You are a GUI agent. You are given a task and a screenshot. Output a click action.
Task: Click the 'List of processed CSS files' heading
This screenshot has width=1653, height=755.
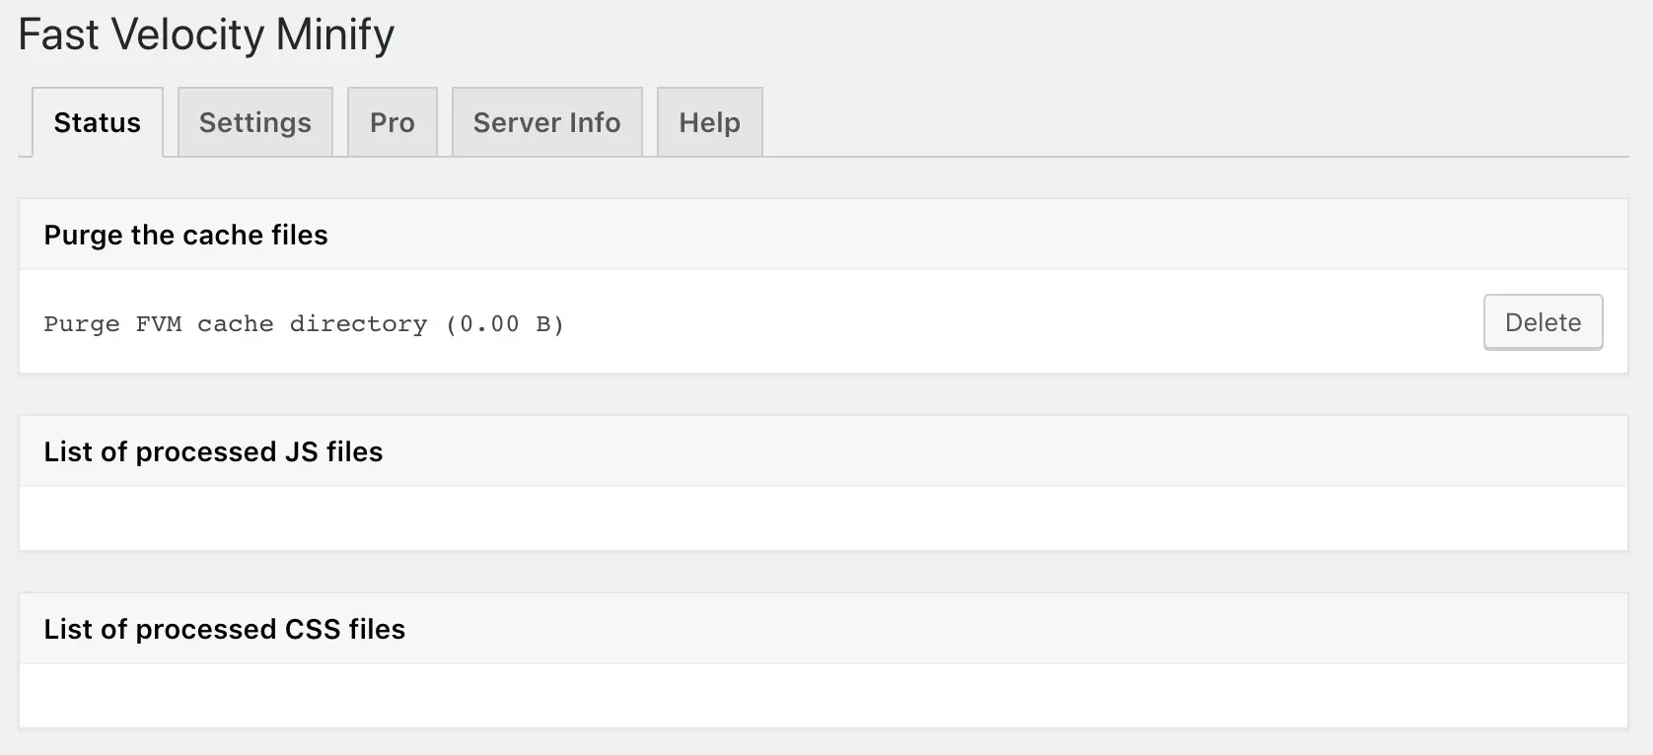(224, 629)
